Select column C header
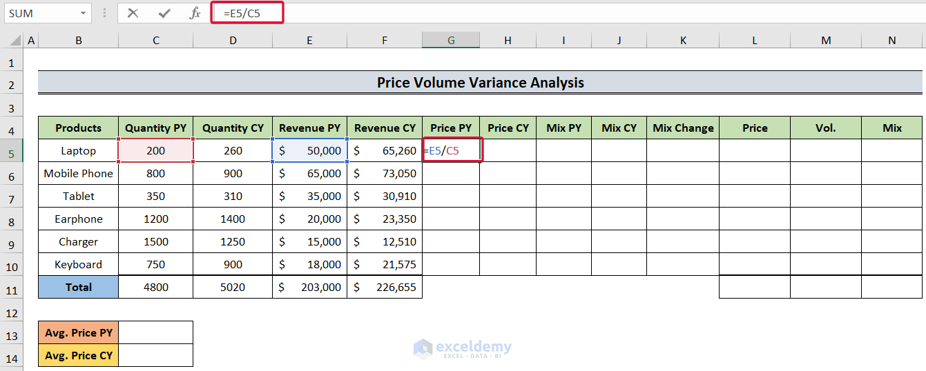Image resolution: width=926 pixels, height=371 pixels. [156, 41]
